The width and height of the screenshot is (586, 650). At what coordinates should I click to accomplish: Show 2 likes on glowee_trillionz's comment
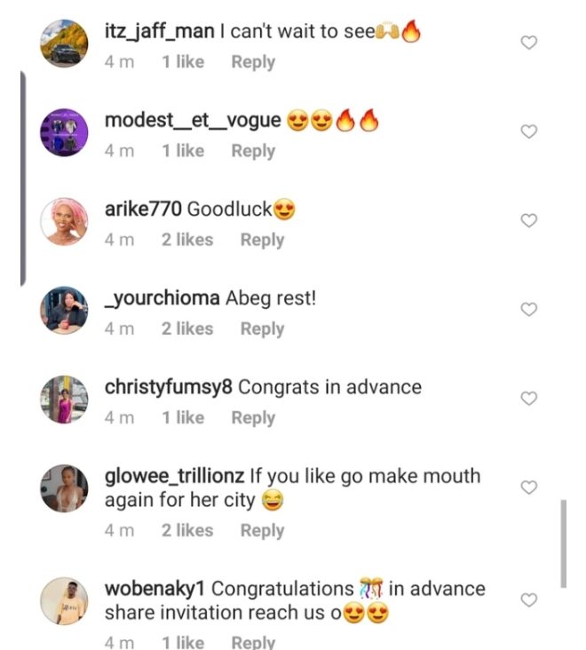pyautogui.click(x=187, y=530)
